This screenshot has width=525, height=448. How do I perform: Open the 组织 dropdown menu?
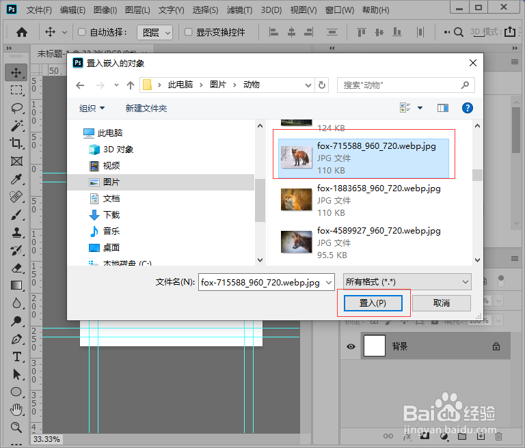point(92,109)
